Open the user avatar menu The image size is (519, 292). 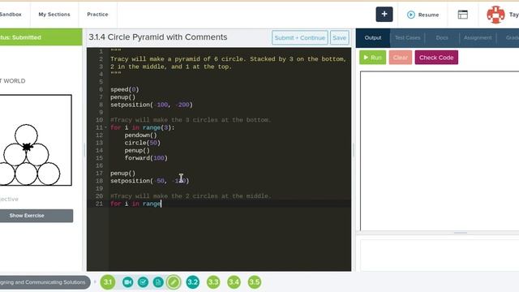495,15
